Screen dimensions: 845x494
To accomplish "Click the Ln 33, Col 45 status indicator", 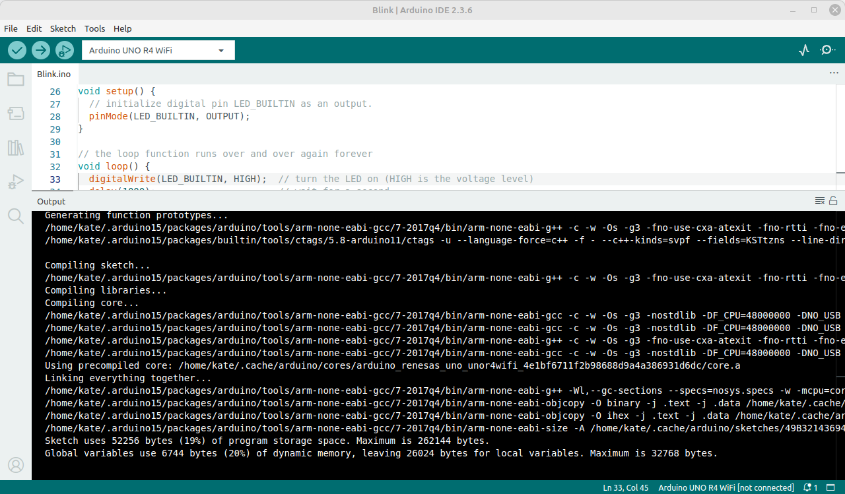I will pyautogui.click(x=625, y=487).
